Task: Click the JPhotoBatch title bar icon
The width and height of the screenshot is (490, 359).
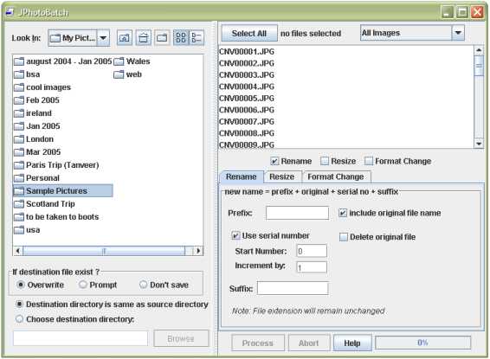Action: pyautogui.click(x=10, y=12)
